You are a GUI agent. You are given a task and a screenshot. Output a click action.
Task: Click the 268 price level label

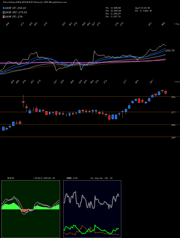tap(173, 125)
